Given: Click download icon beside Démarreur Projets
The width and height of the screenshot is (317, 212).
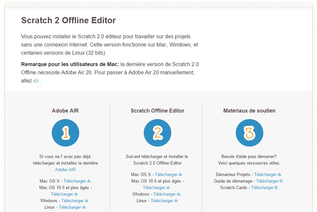Looking at the screenshot, I should point(279,174).
